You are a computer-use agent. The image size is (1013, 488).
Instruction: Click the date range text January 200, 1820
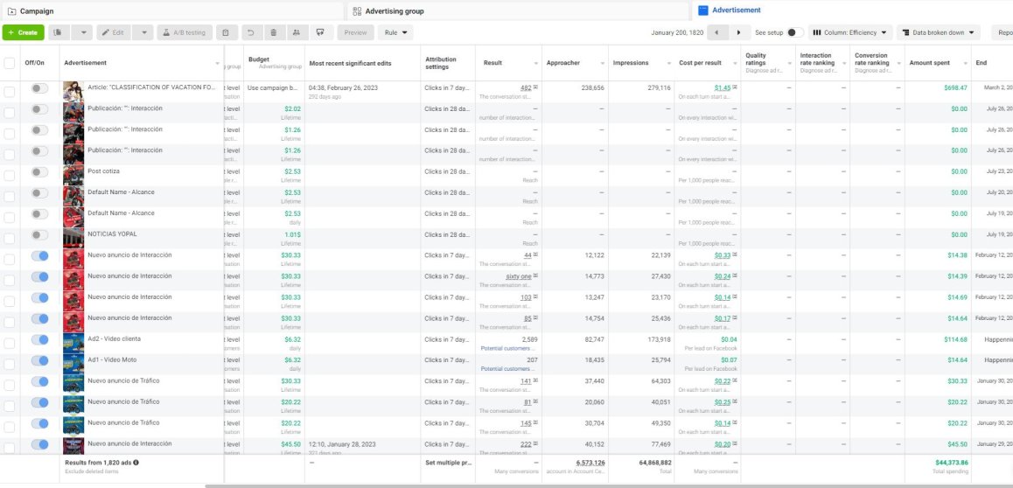[677, 32]
